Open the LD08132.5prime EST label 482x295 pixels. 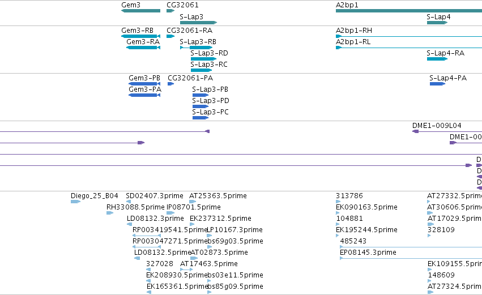click(x=163, y=253)
